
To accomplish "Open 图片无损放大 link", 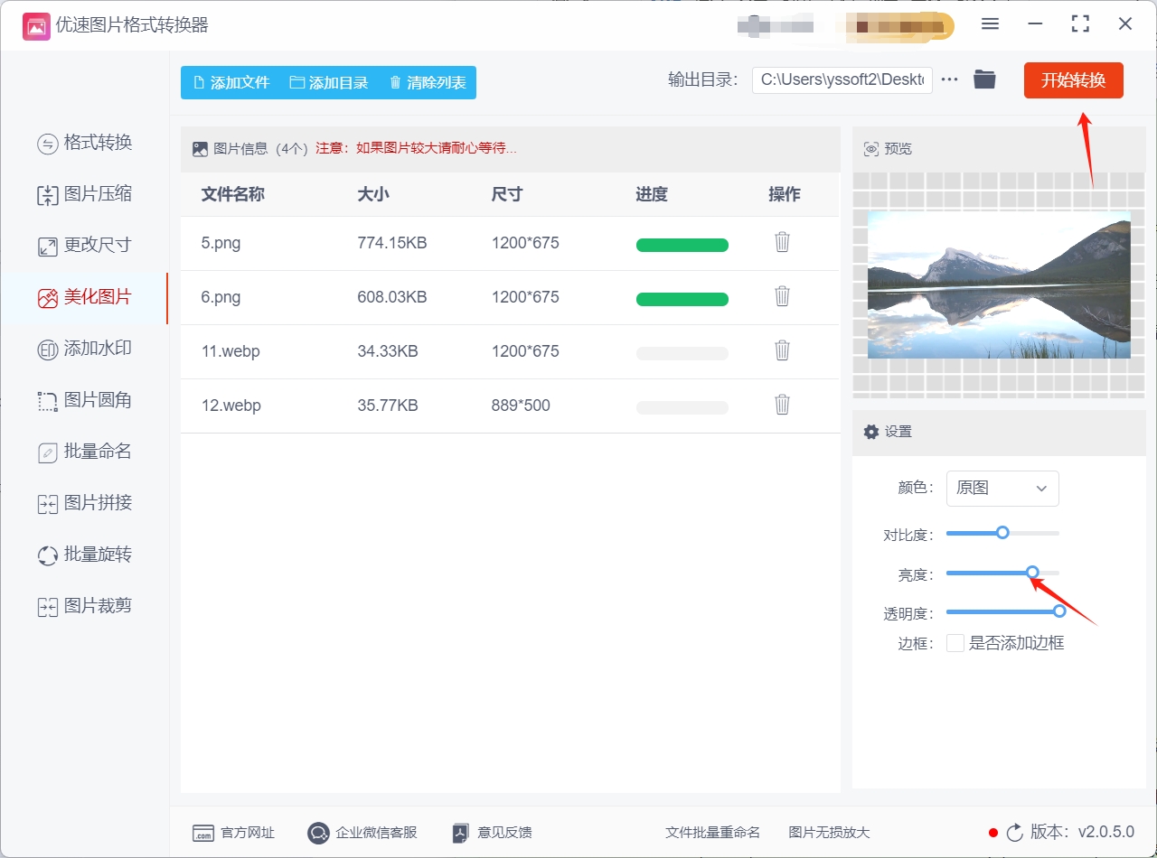I will tap(829, 833).
